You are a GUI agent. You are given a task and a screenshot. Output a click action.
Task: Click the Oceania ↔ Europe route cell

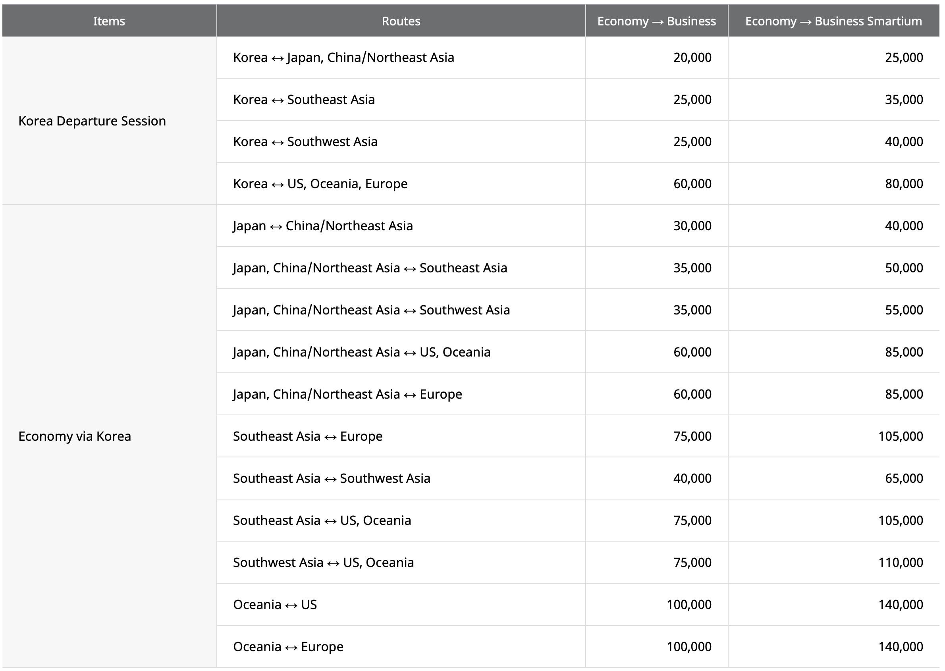tap(288, 646)
